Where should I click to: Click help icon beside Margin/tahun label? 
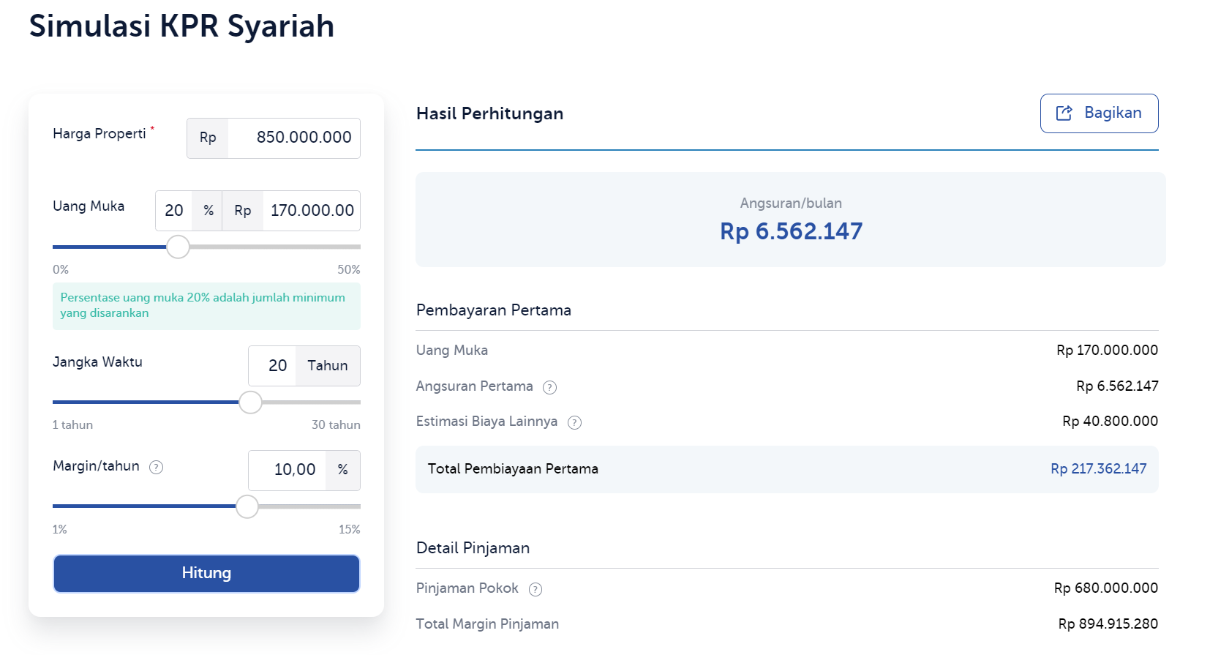pos(156,467)
